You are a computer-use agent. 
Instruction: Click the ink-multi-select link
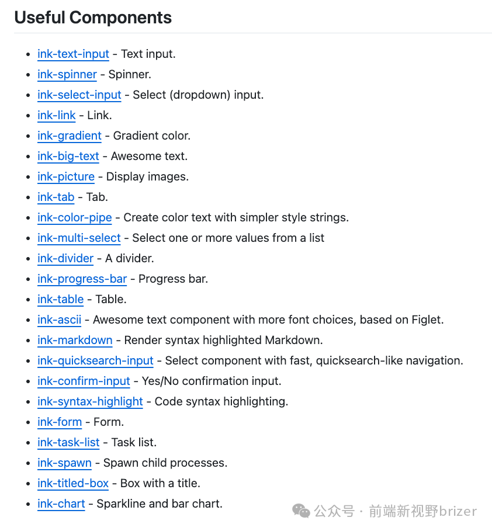[79, 238]
